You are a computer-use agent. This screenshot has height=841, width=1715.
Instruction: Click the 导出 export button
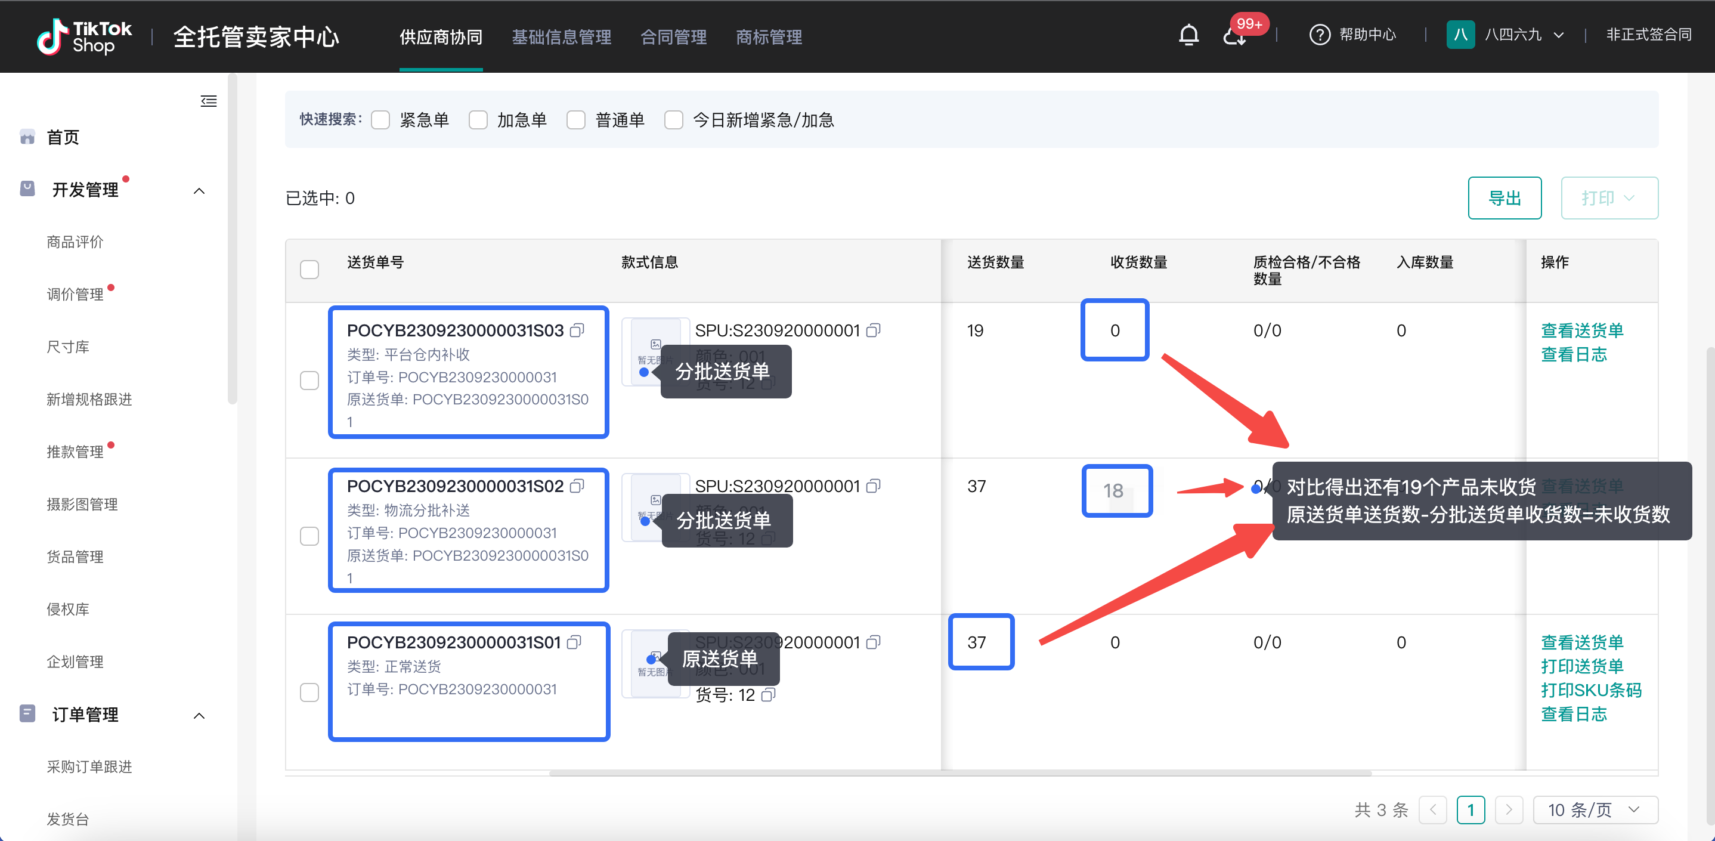tap(1505, 198)
